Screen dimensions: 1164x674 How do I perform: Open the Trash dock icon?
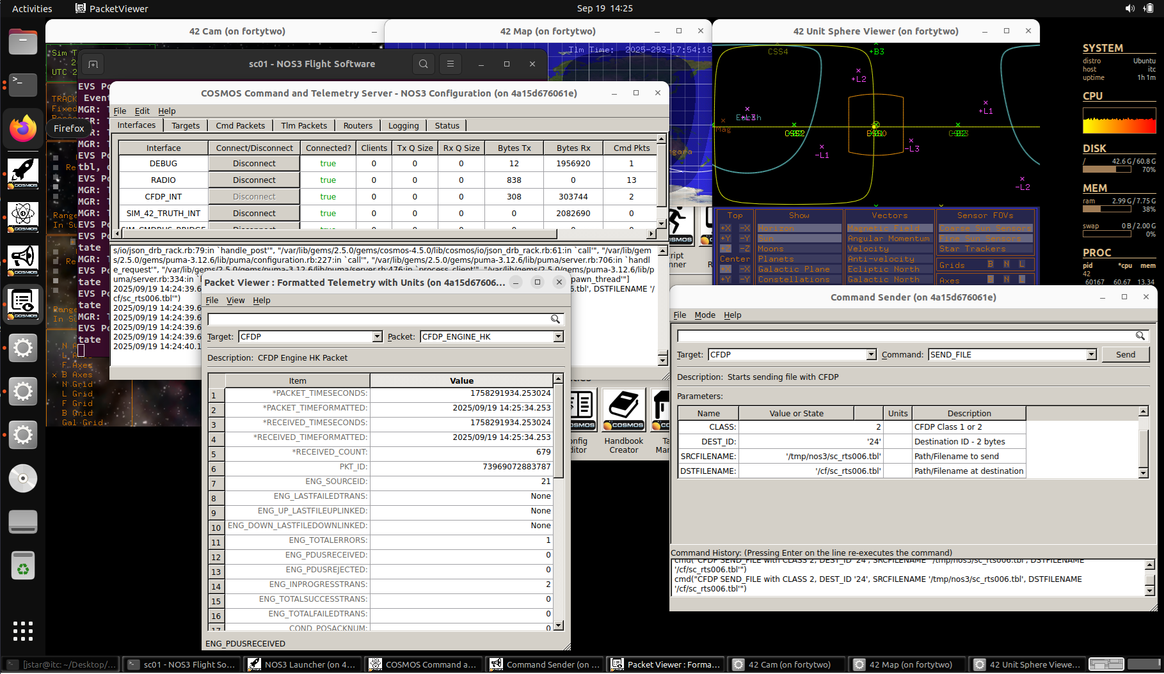[23, 565]
